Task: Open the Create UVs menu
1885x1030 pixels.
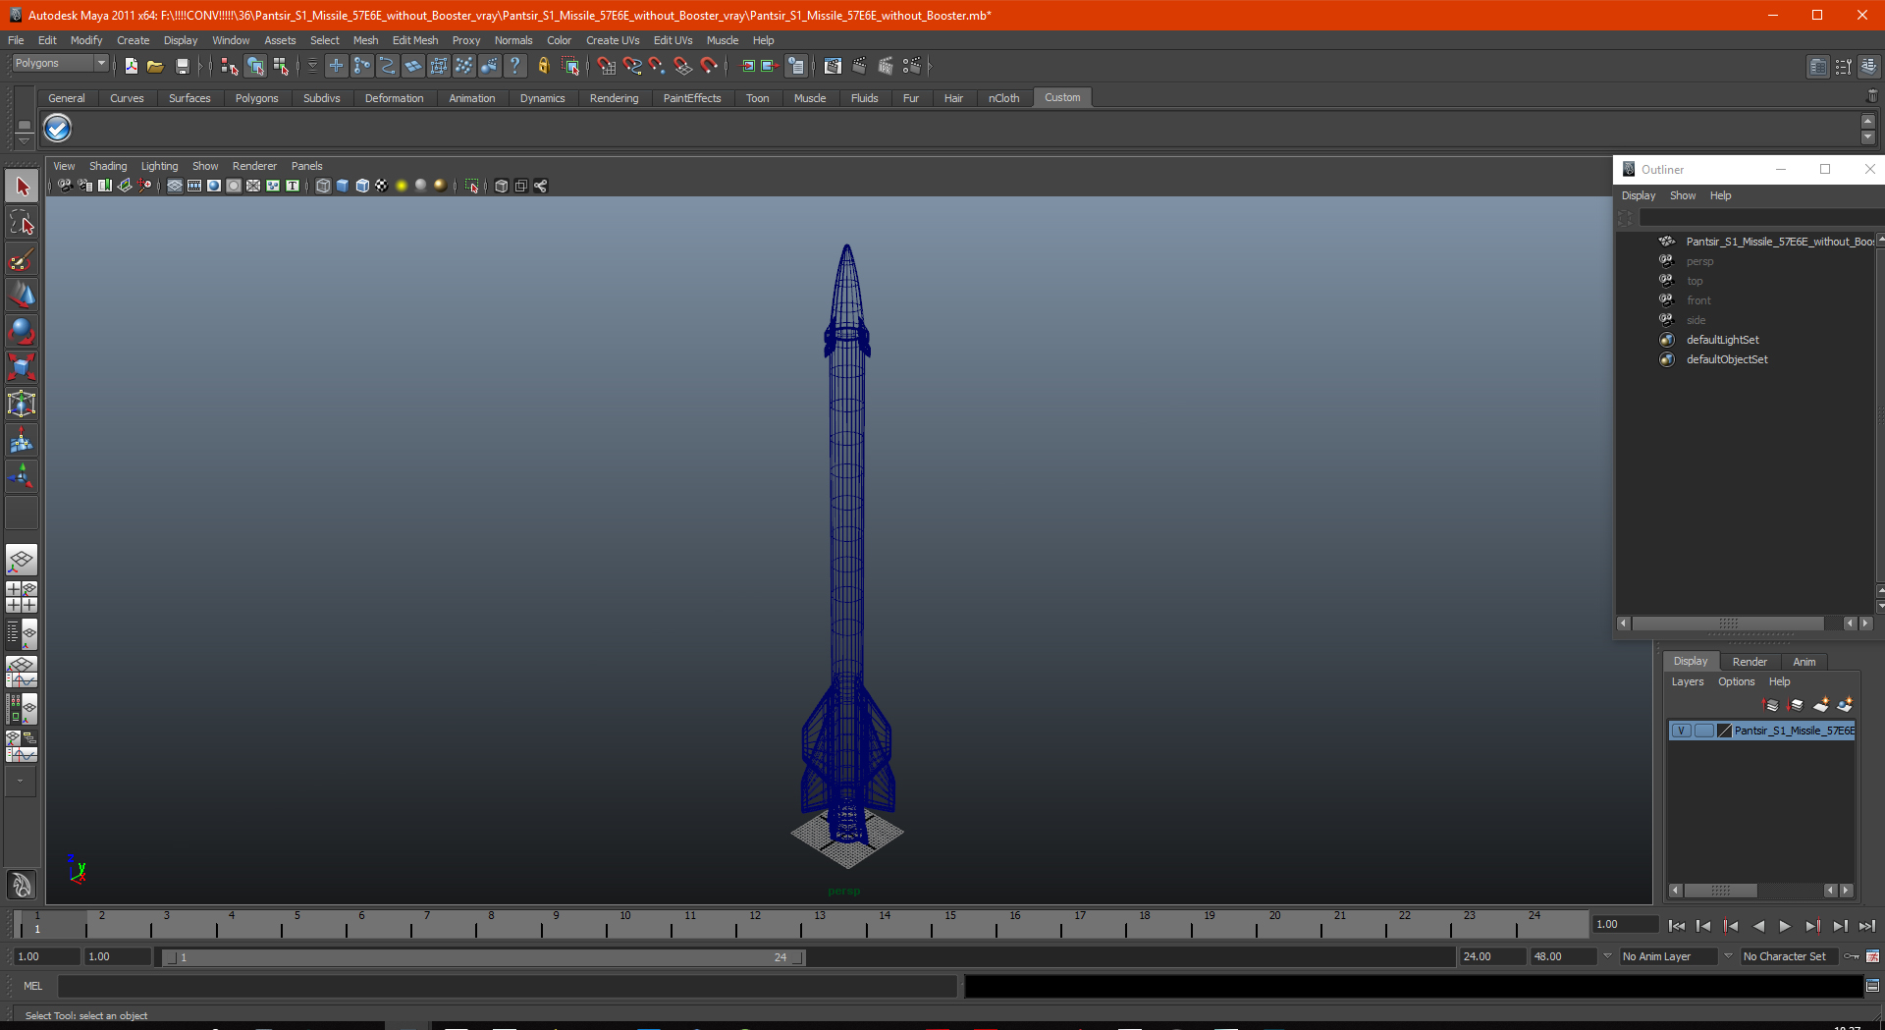Action: 613,40
